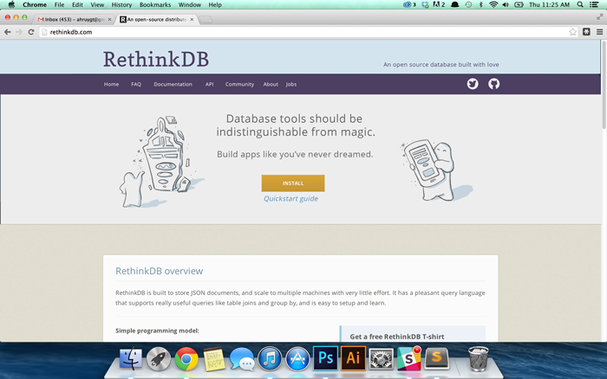Toggle fullscreen with the window expand arrows
Image resolution: width=607 pixels, height=379 pixels.
pyautogui.click(x=600, y=16)
